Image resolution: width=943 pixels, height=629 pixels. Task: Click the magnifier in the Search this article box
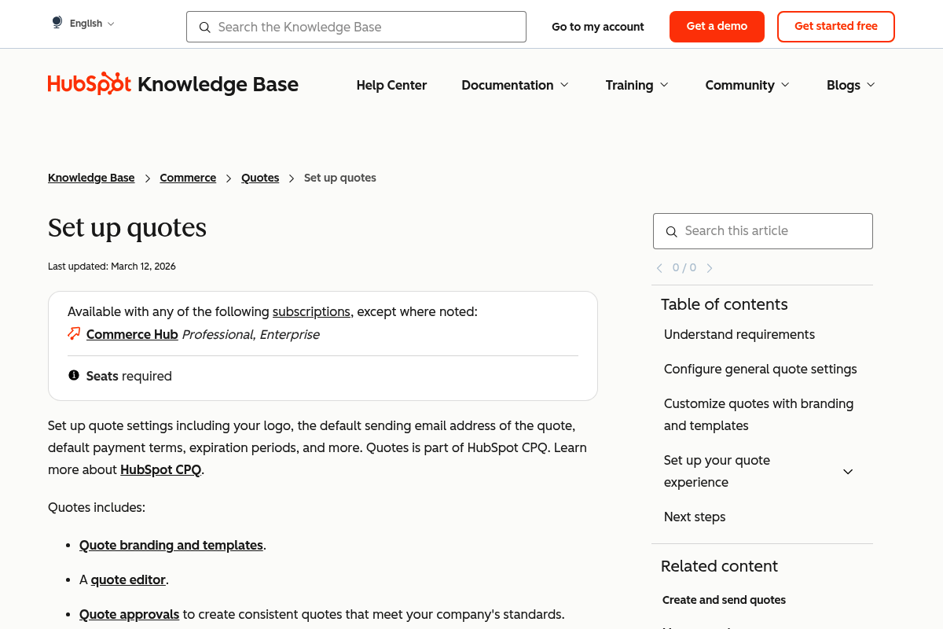671,231
